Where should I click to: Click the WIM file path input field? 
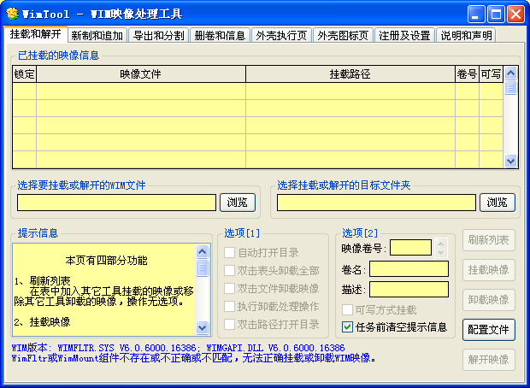pyautogui.click(x=116, y=203)
